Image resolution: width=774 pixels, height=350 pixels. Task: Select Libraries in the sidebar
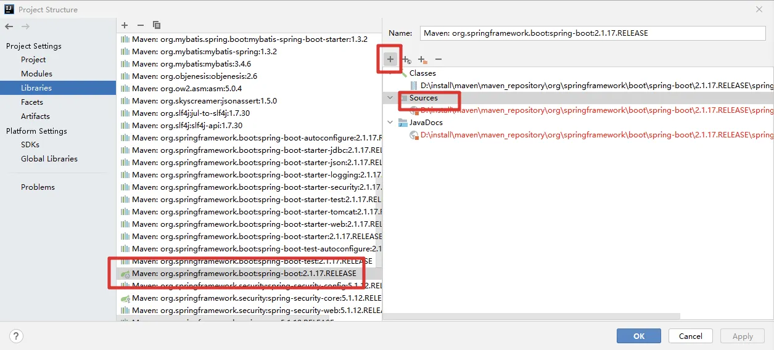pos(58,88)
